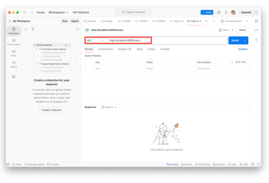Open Trash in the status bar
Image resolution: width=269 pixels, height=183 pixels.
(244, 164)
